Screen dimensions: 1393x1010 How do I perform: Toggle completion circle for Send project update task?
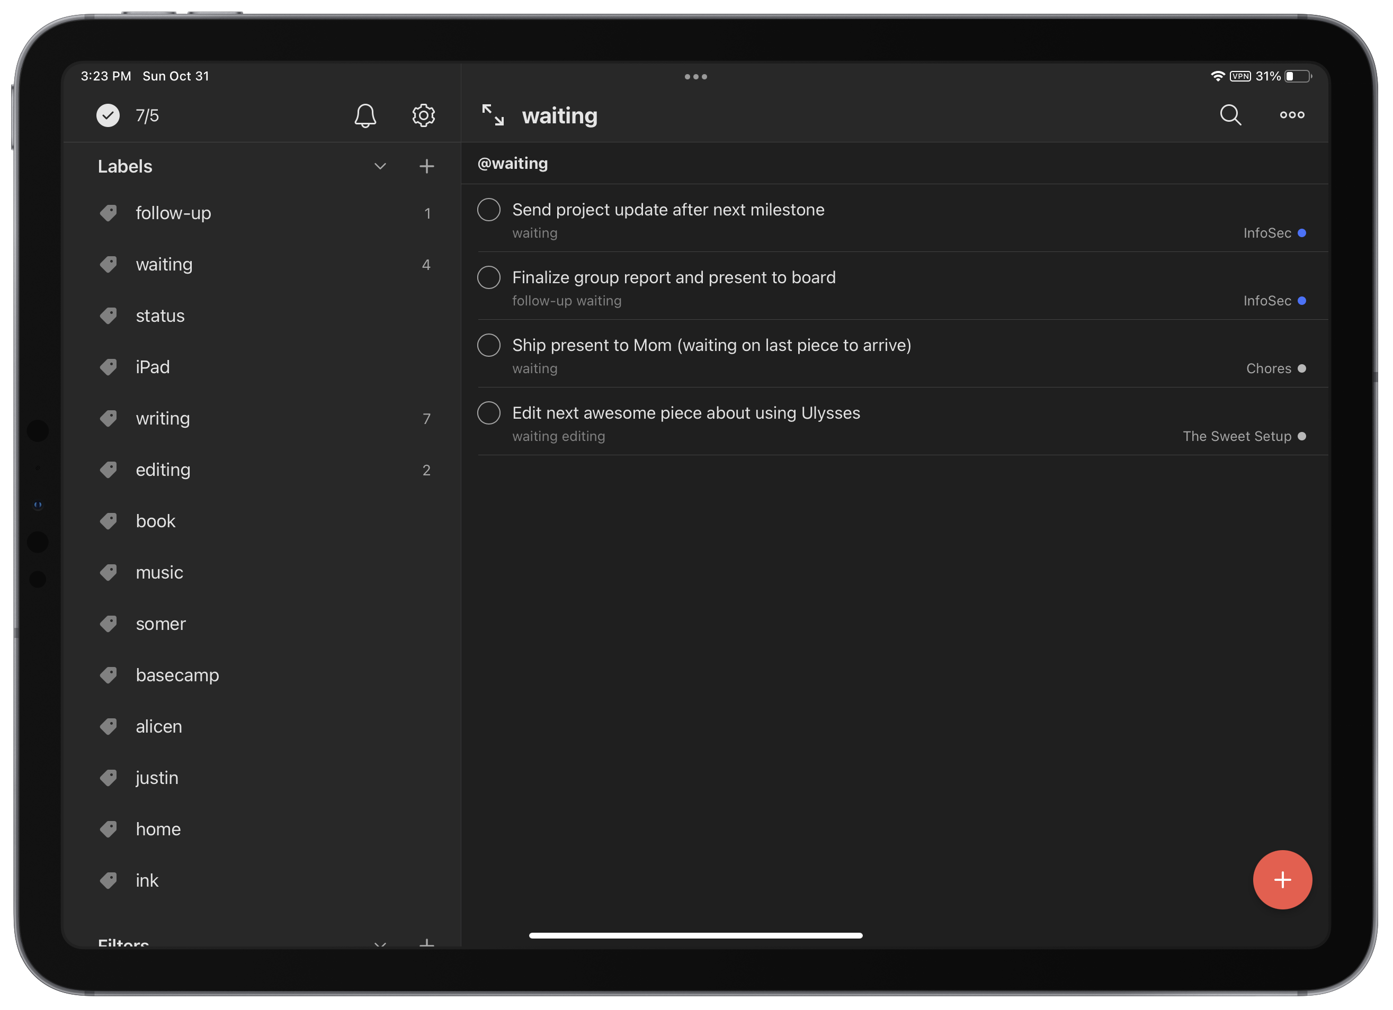pyautogui.click(x=489, y=210)
